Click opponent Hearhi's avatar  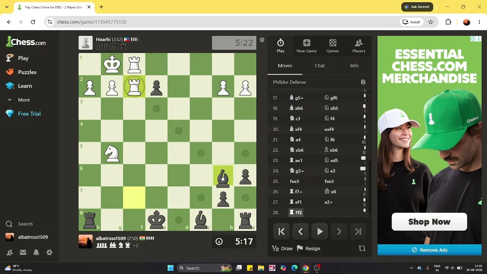click(x=86, y=43)
